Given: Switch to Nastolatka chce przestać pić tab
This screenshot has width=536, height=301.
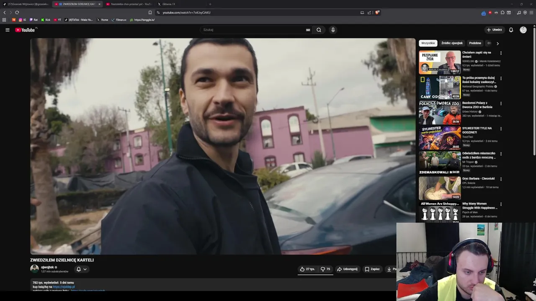Looking at the screenshot, I should pyautogui.click(x=129, y=4).
